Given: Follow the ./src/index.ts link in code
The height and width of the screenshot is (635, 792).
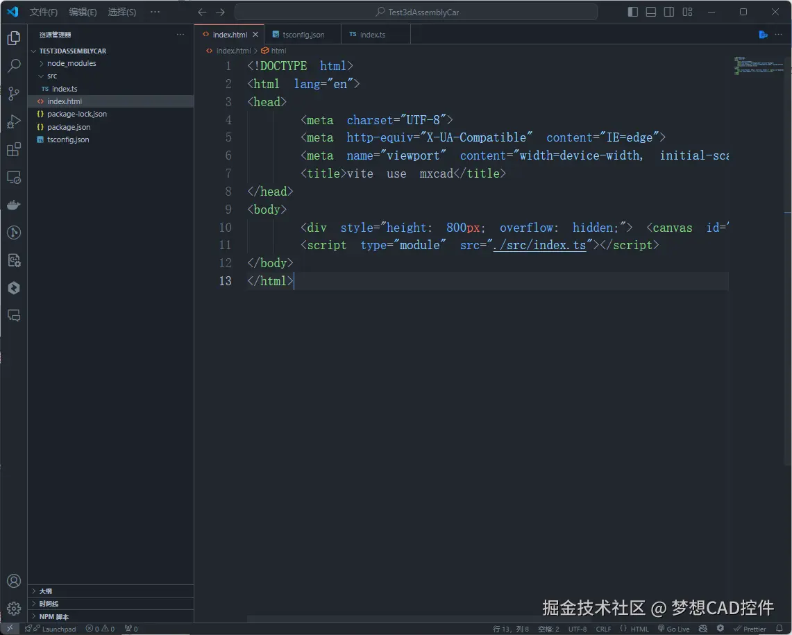Looking at the screenshot, I should (x=539, y=245).
